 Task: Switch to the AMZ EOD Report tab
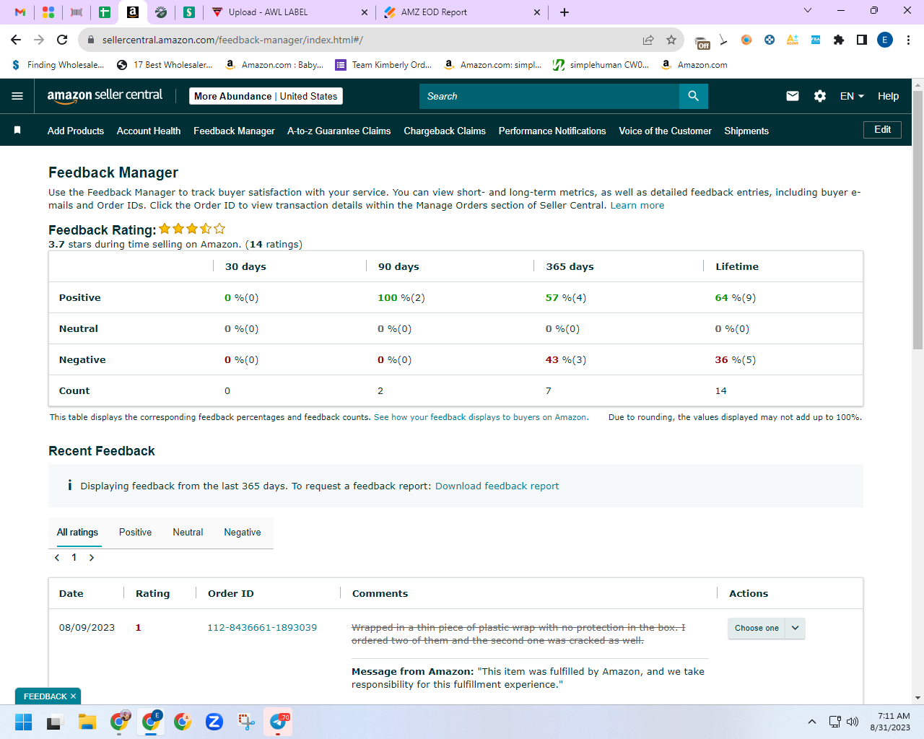point(461,12)
